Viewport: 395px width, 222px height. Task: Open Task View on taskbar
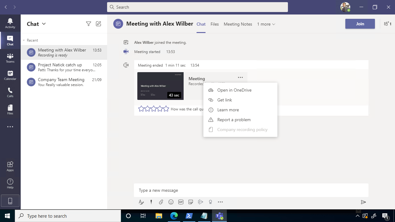point(143,216)
